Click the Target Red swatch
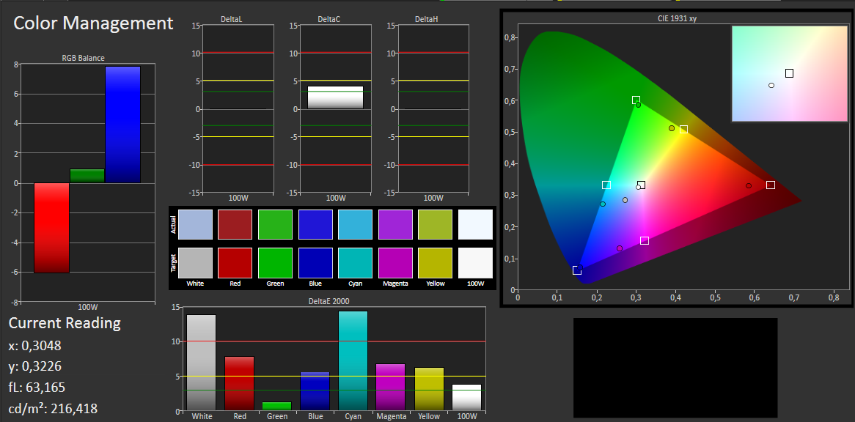This screenshot has height=422, width=855. coord(235,263)
